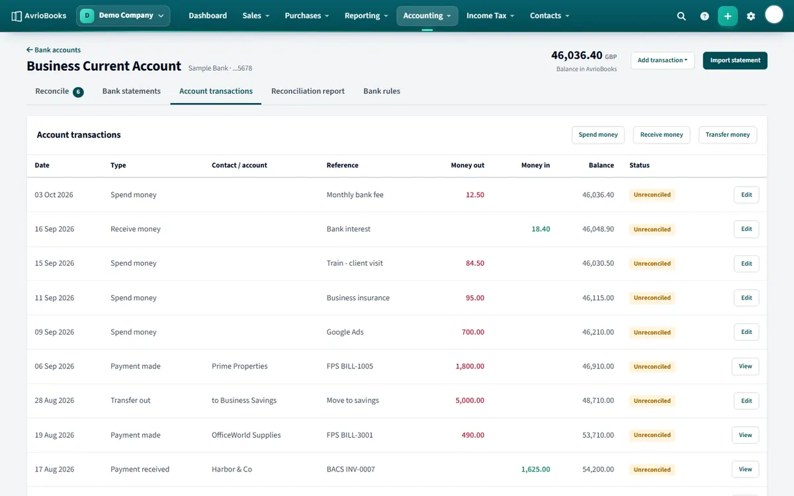The height and width of the screenshot is (496, 794).
Task: Expand the Demo Company switcher
Action: point(123,16)
